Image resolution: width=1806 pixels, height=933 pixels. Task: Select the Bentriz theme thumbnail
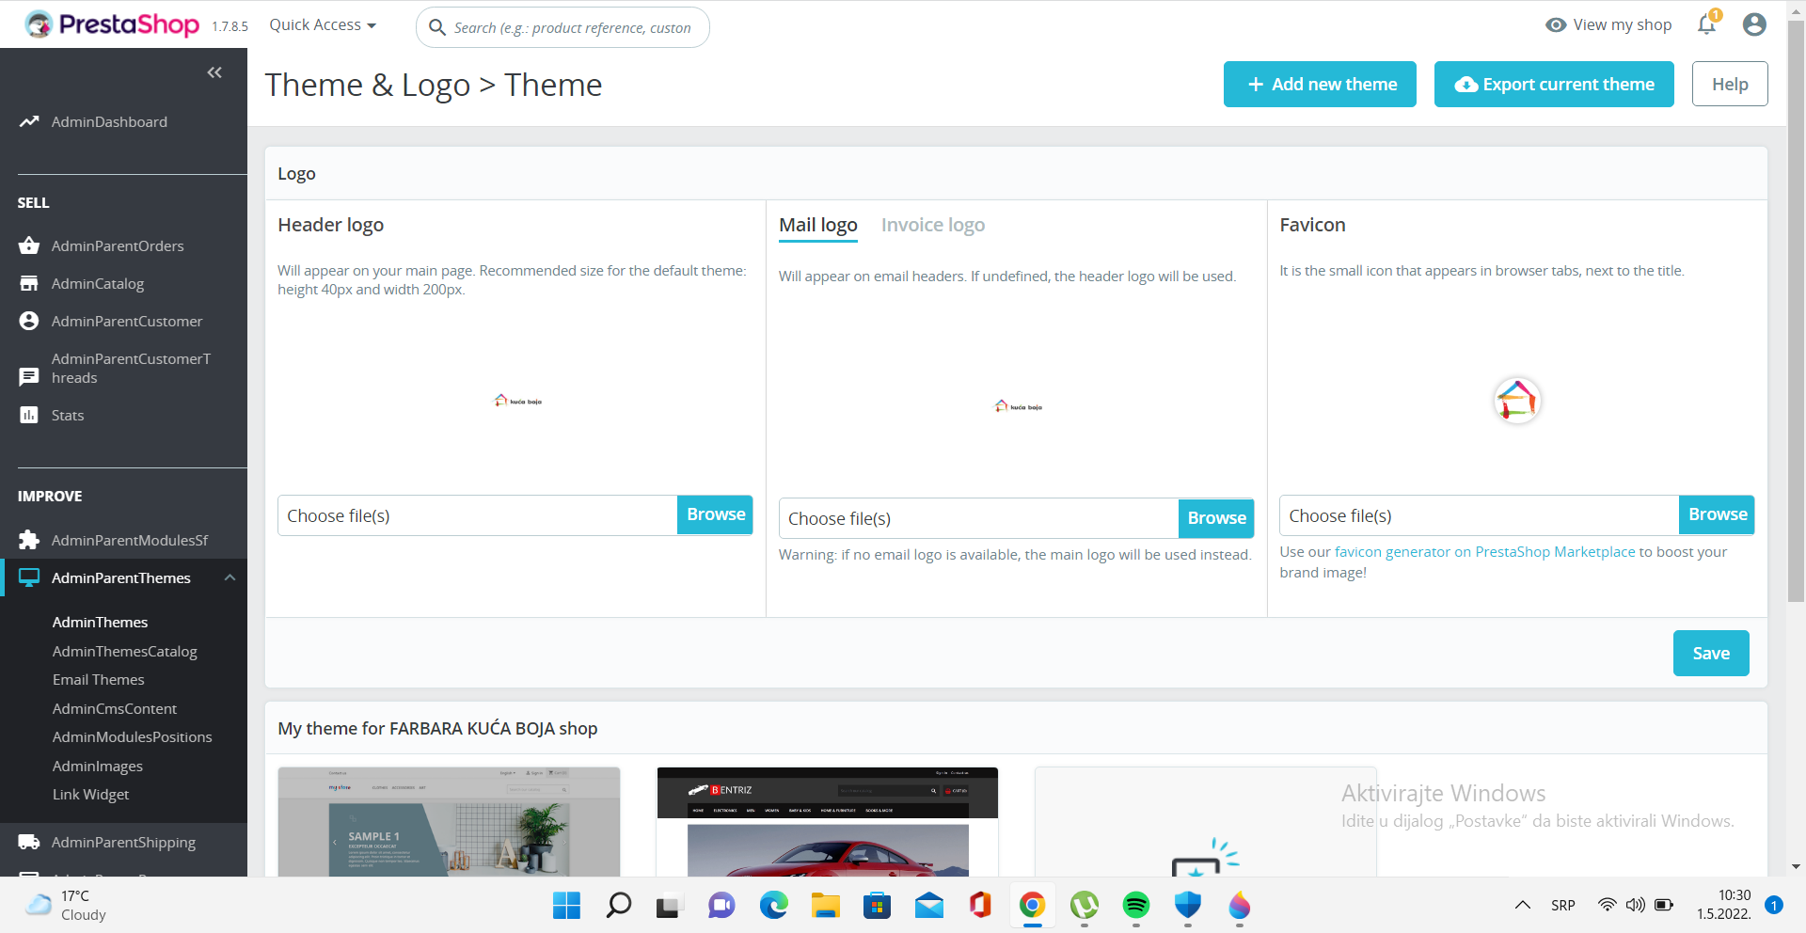click(x=827, y=822)
